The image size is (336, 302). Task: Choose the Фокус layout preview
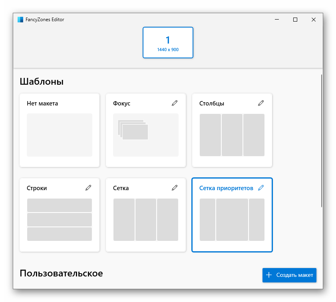(x=146, y=135)
